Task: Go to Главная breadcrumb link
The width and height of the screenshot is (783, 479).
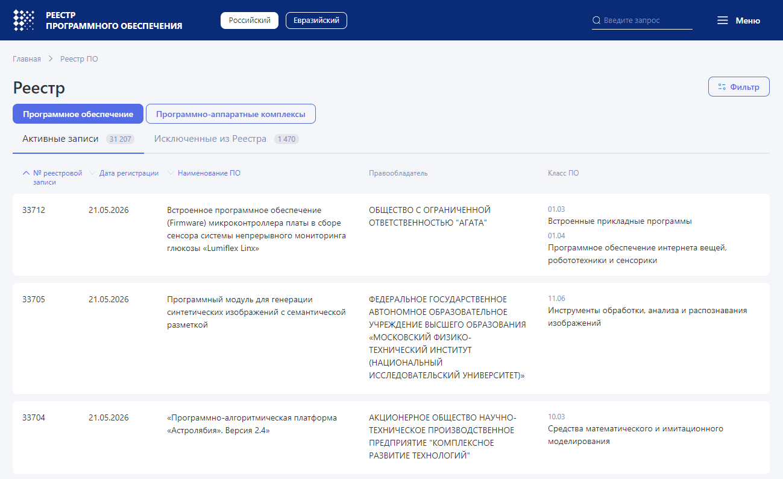Action: point(27,59)
